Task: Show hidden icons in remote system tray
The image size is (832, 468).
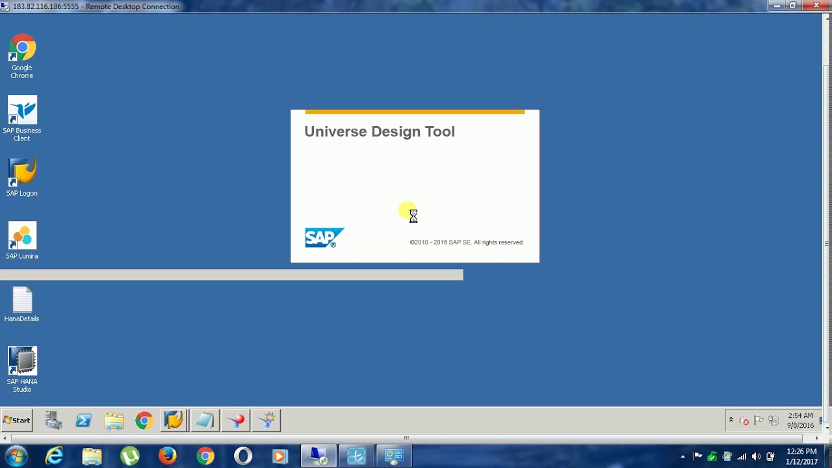Action: click(x=731, y=421)
